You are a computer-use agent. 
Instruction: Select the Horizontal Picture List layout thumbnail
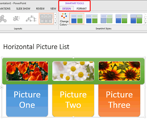[x=46, y=18]
